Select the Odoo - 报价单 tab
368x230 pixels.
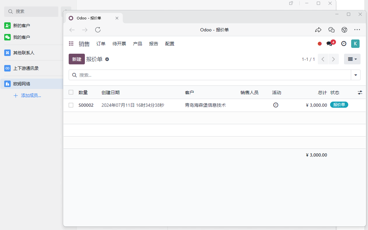tap(94, 18)
